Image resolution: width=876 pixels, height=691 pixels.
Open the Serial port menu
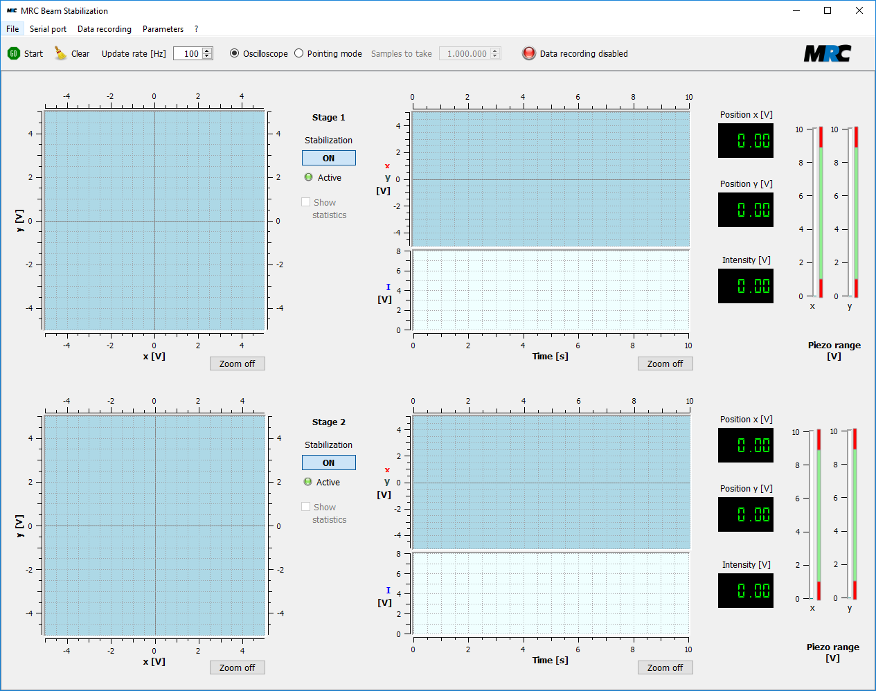(x=48, y=28)
